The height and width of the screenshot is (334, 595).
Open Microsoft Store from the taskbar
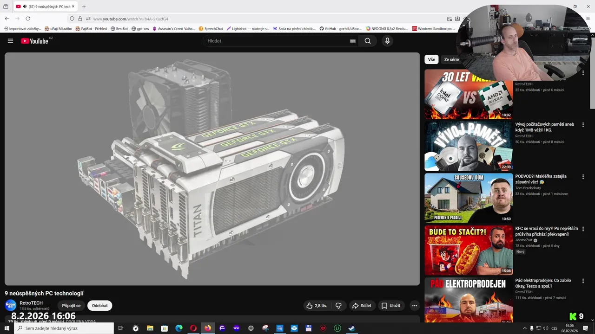coord(165,328)
